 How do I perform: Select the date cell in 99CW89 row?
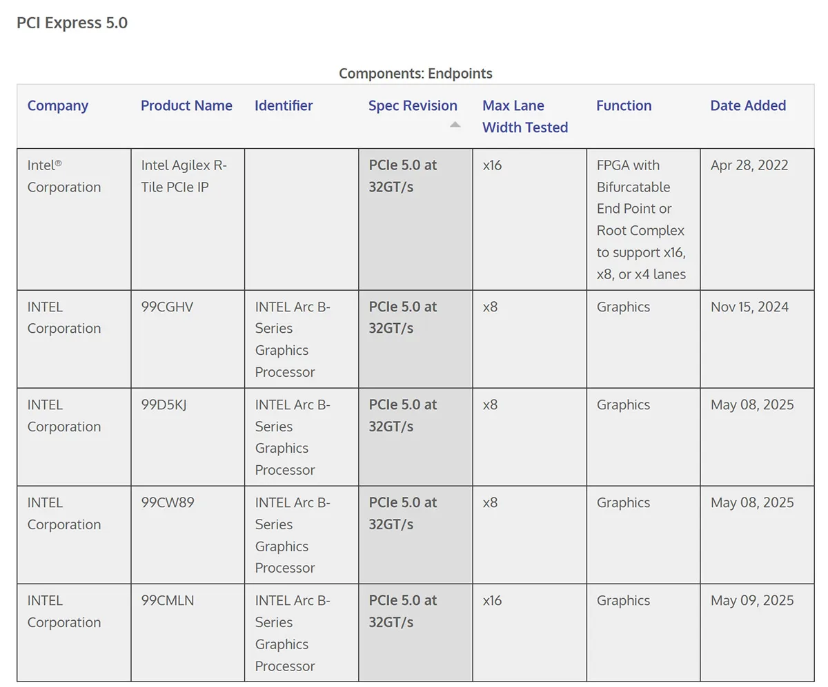[757, 535]
